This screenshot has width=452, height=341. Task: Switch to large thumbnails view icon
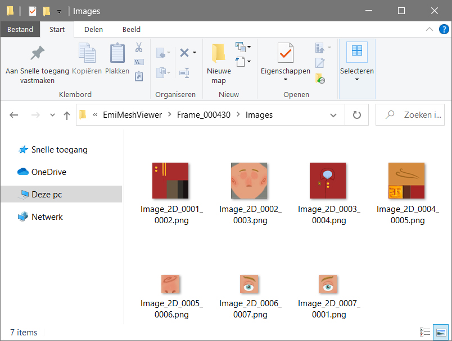pyautogui.click(x=441, y=333)
